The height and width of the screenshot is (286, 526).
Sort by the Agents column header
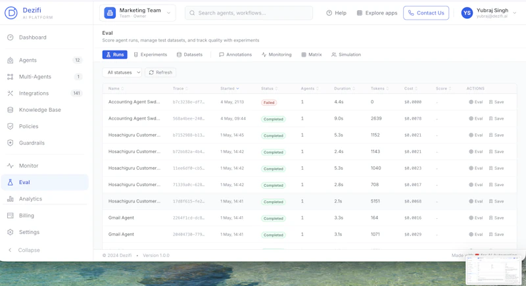(310, 89)
